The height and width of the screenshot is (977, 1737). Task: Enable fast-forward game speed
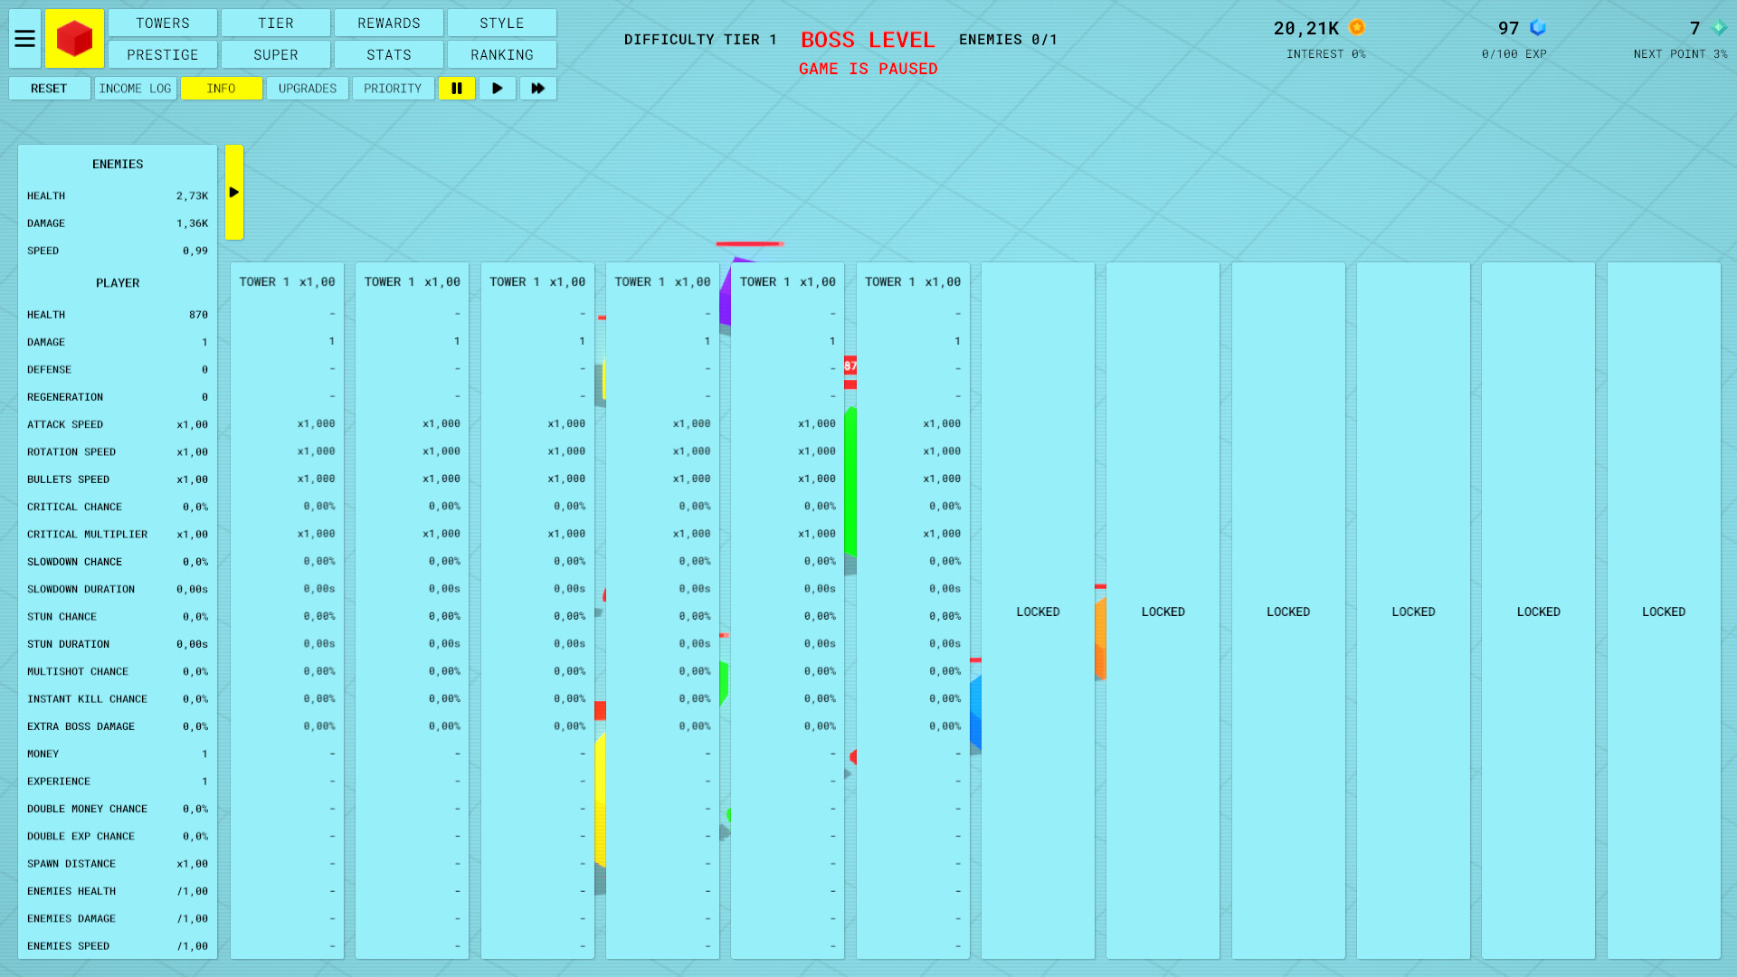coord(537,88)
